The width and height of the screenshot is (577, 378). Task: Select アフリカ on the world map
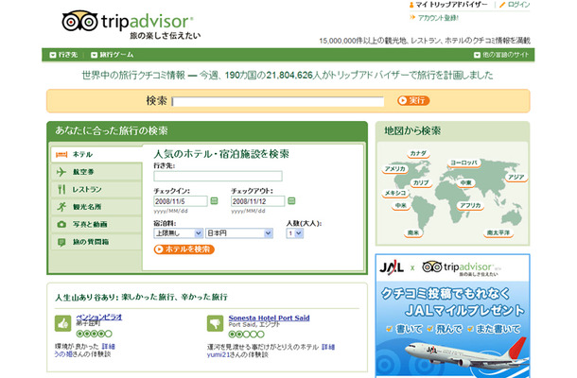(470, 206)
